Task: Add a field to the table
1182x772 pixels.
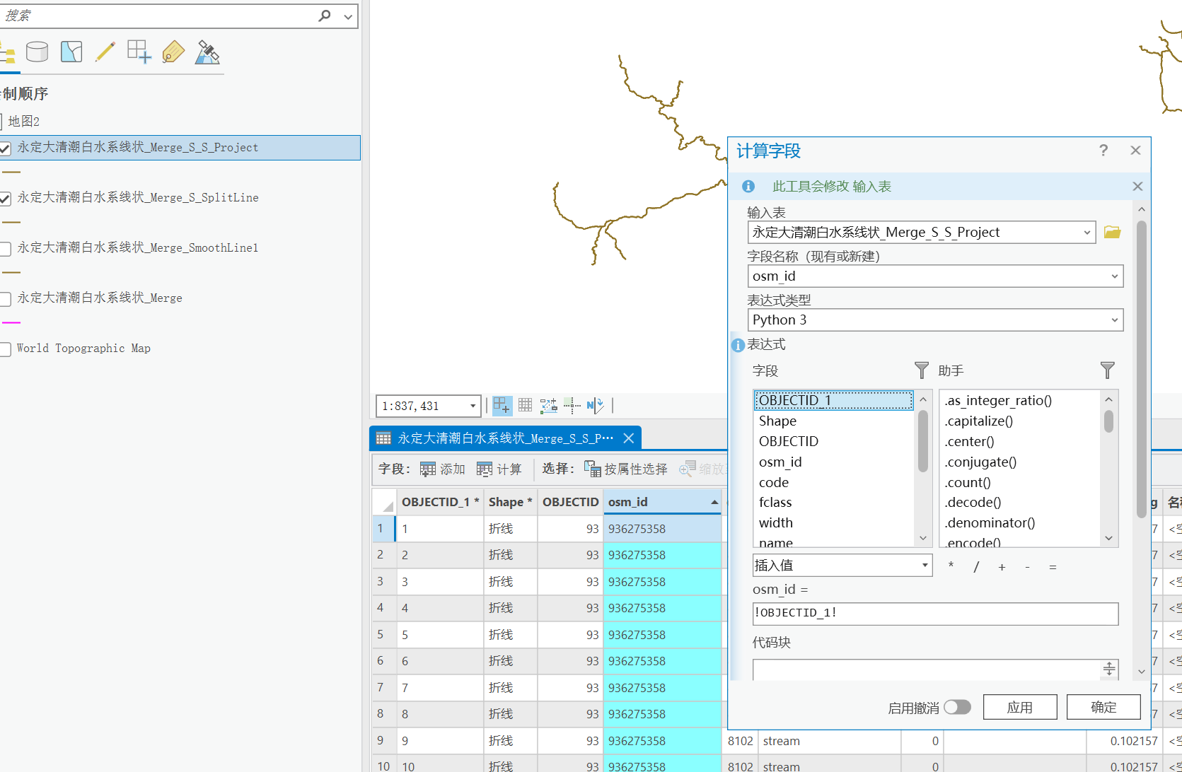Action: pos(443,469)
